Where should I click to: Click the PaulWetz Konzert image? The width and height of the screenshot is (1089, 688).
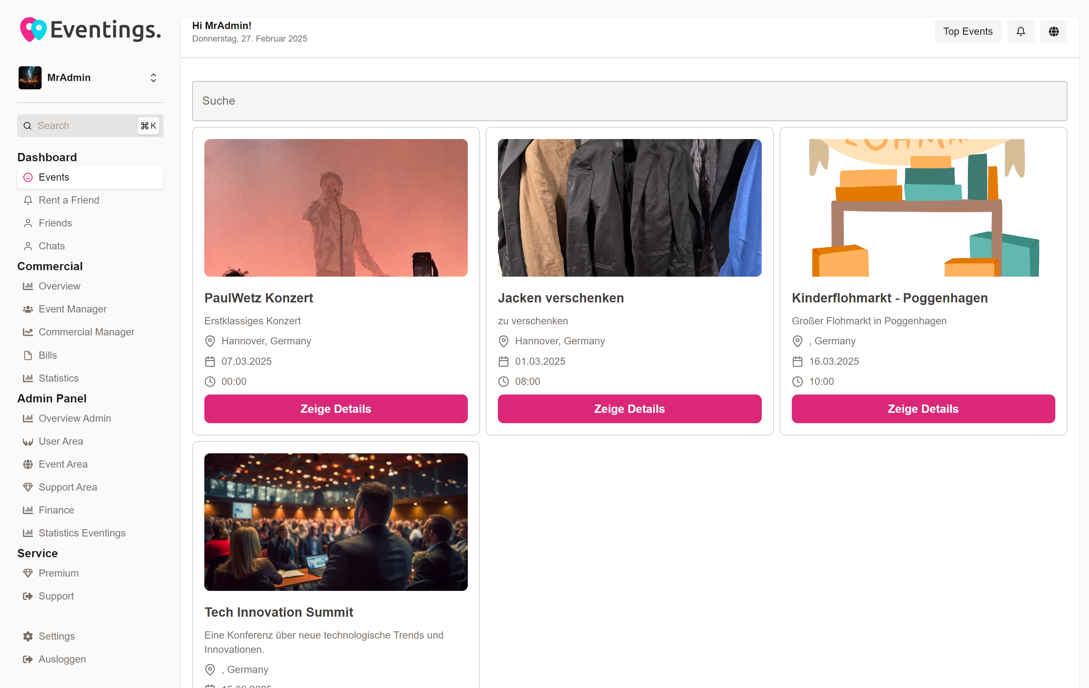point(336,208)
